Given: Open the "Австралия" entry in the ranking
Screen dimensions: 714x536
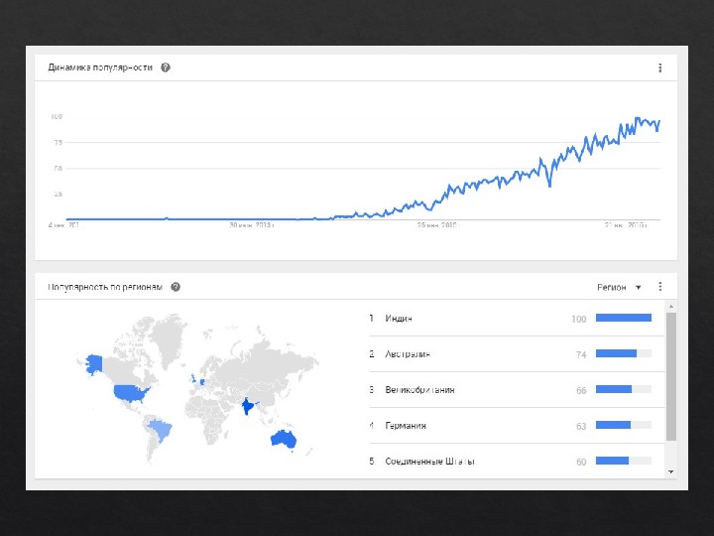Looking at the screenshot, I should [x=408, y=354].
